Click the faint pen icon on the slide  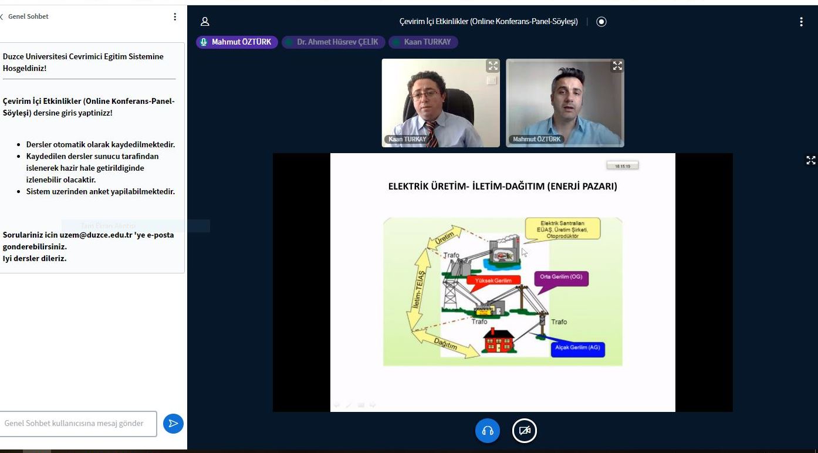coord(349,405)
